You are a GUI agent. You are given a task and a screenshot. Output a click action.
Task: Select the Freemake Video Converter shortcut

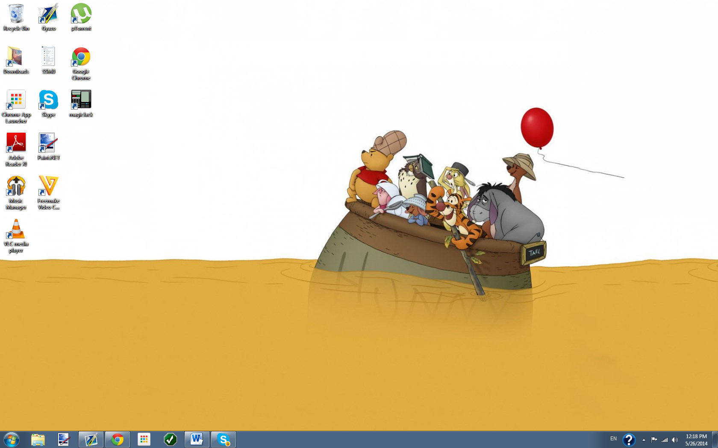[49, 192]
